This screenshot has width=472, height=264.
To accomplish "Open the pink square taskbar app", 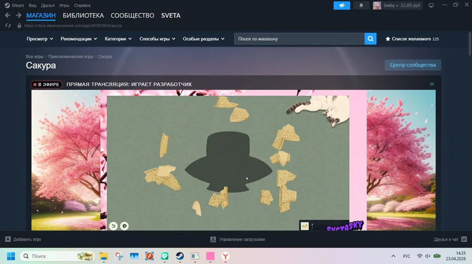I will click(210, 256).
